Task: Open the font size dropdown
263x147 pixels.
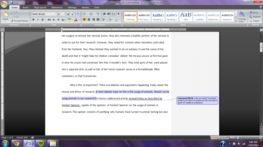Action: point(64,14)
